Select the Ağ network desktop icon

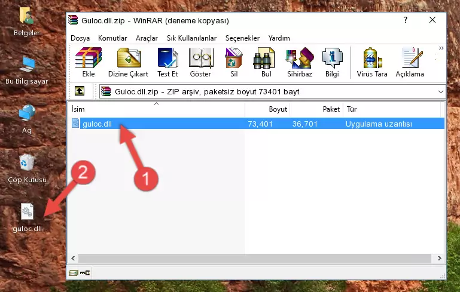(x=27, y=119)
